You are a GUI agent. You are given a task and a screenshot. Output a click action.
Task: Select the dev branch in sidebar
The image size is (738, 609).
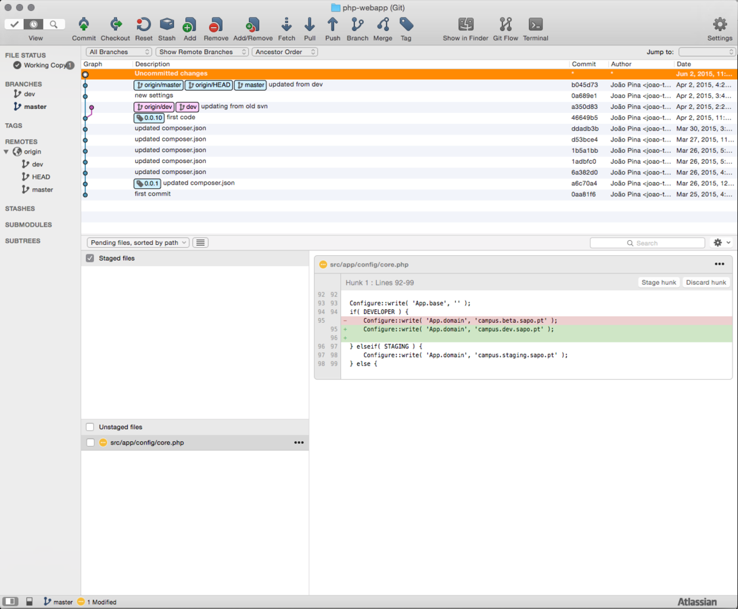pos(29,94)
